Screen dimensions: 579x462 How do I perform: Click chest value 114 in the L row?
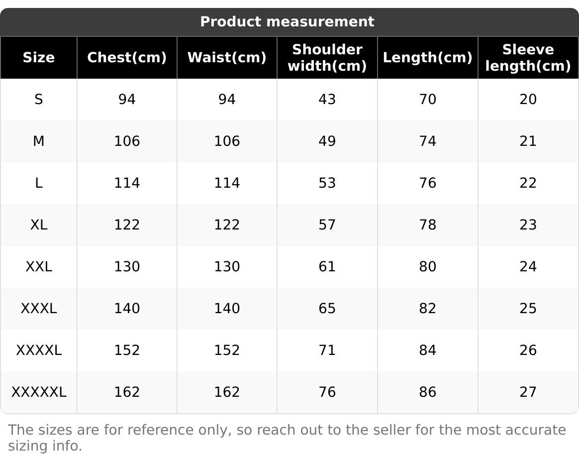127,183
